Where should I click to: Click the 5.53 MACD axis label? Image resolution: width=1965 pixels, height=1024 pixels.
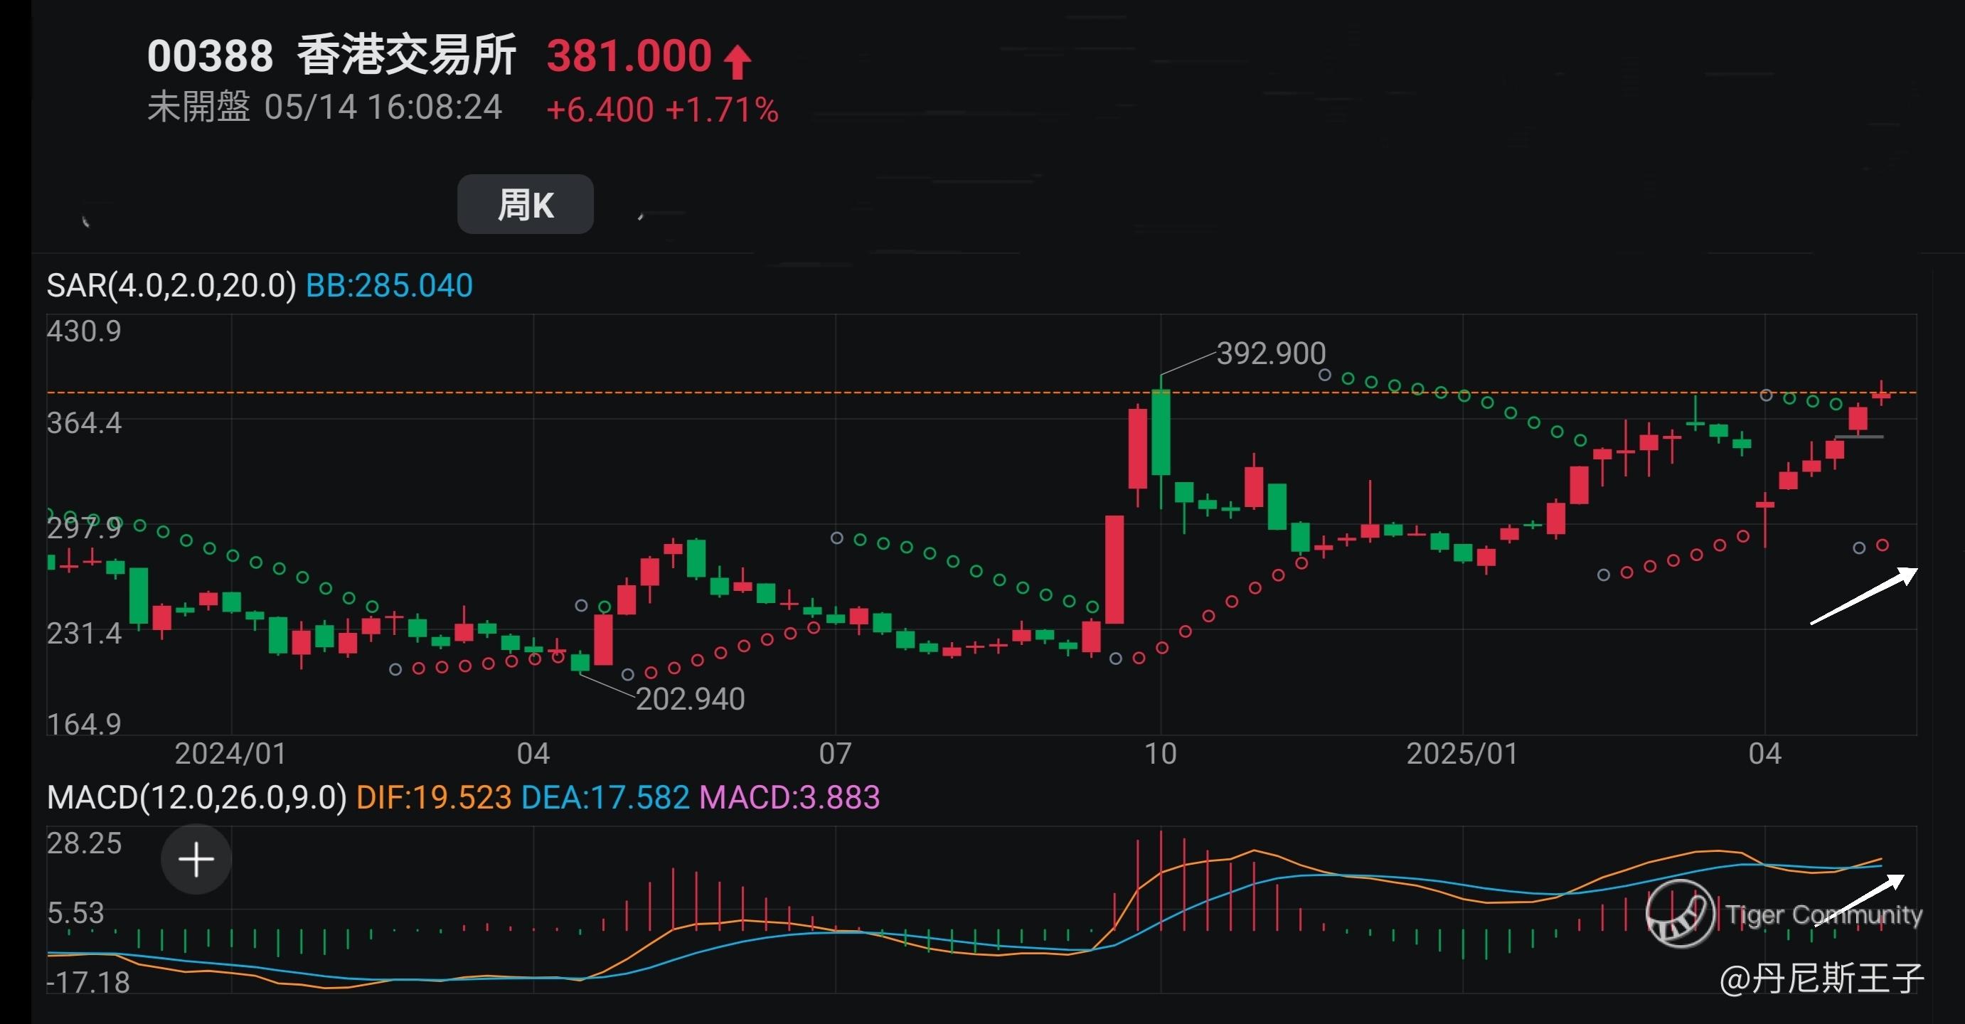click(75, 912)
